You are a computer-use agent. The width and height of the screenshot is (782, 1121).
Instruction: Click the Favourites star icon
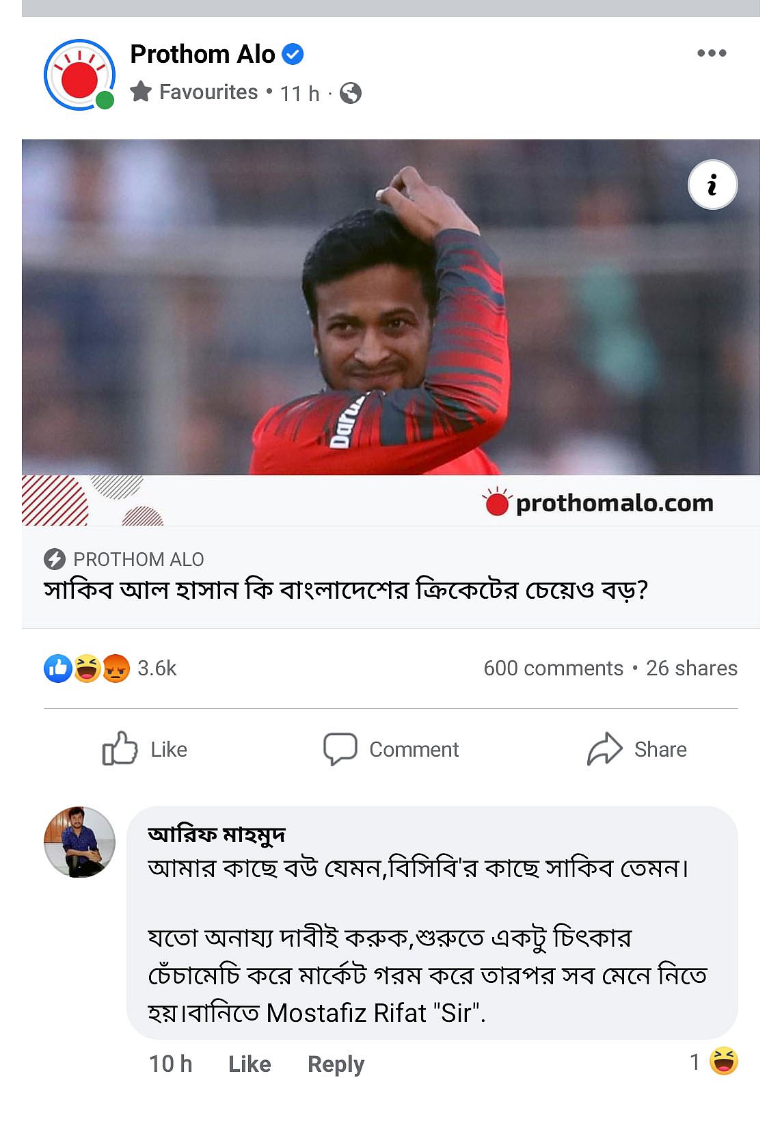[141, 92]
